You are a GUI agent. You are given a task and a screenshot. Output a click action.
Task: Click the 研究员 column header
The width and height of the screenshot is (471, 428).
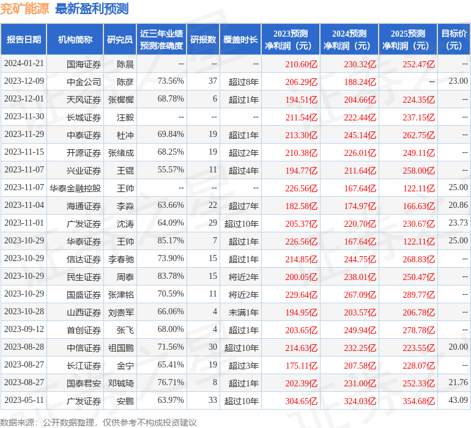tap(119, 40)
